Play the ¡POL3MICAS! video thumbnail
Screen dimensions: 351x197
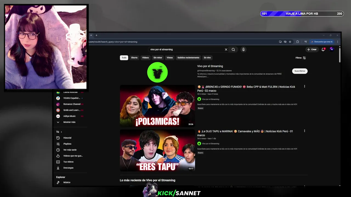coord(157,106)
